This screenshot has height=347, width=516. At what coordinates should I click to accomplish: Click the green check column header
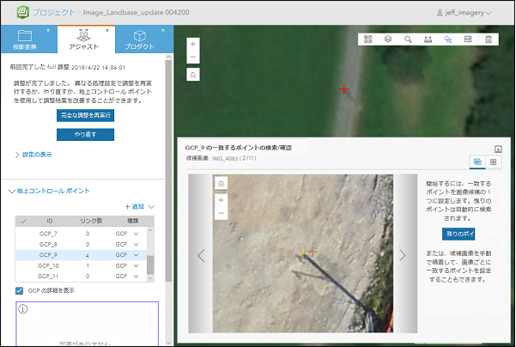coord(23,222)
